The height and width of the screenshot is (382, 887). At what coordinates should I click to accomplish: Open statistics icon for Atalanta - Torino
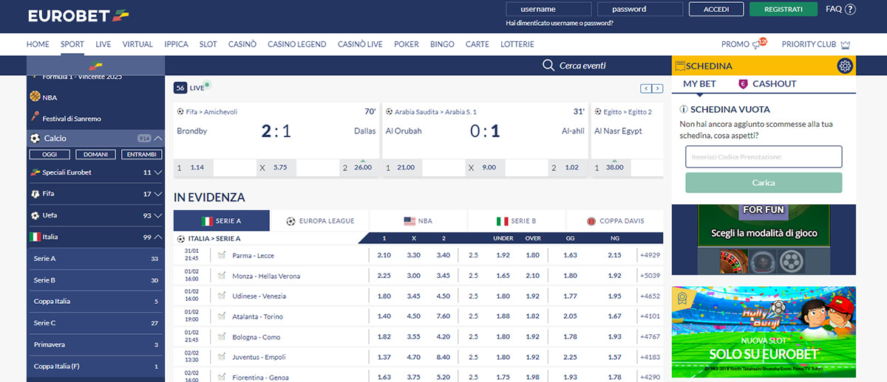click(x=221, y=316)
